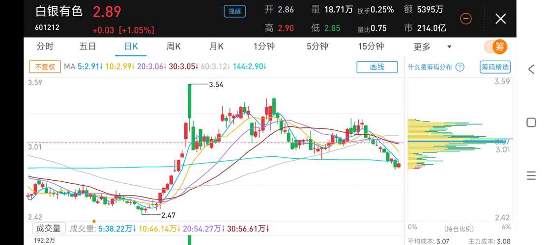This screenshot has width=546, height=245.
Task: Switch to the 月K tab
Action: [216, 47]
